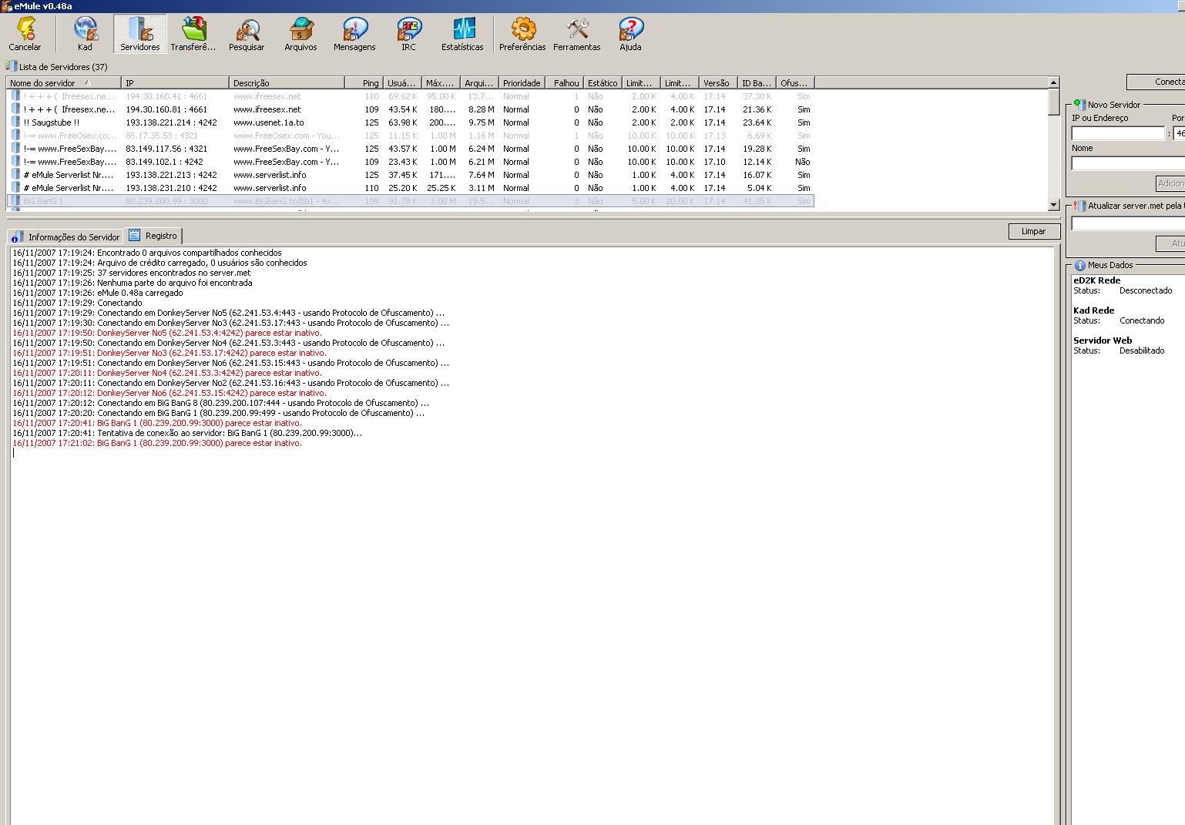Select server with IP 85.17.35.53 : 4321

410,136
